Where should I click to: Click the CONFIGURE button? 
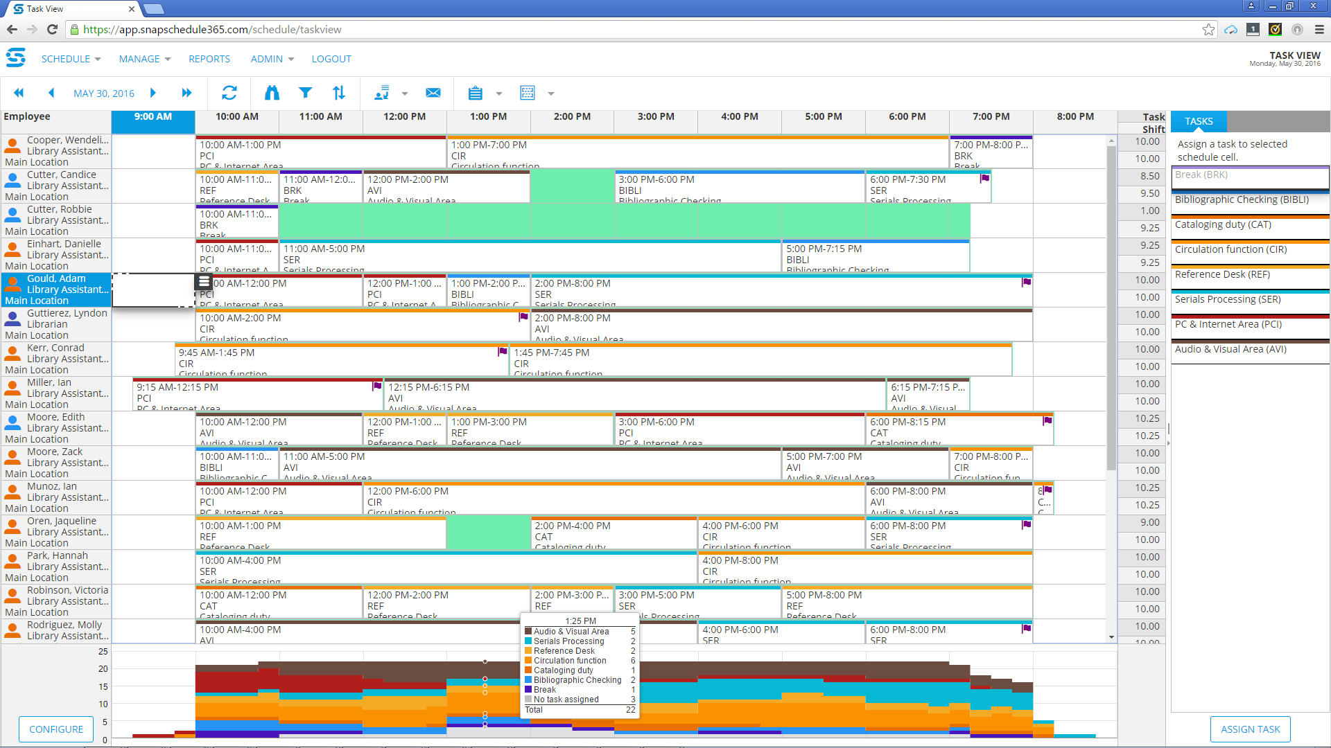[56, 729]
